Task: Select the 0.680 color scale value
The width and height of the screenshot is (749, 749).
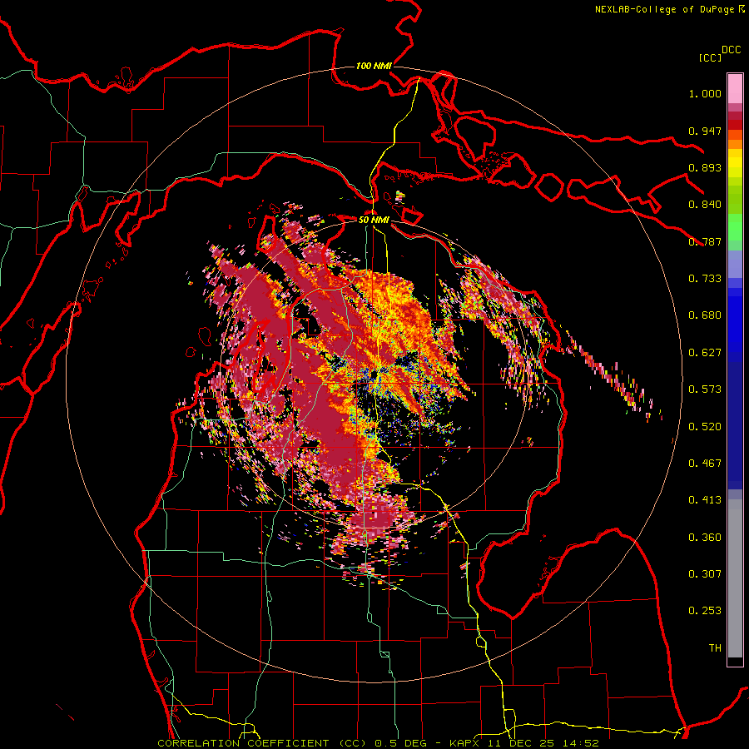Action: pos(705,315)
